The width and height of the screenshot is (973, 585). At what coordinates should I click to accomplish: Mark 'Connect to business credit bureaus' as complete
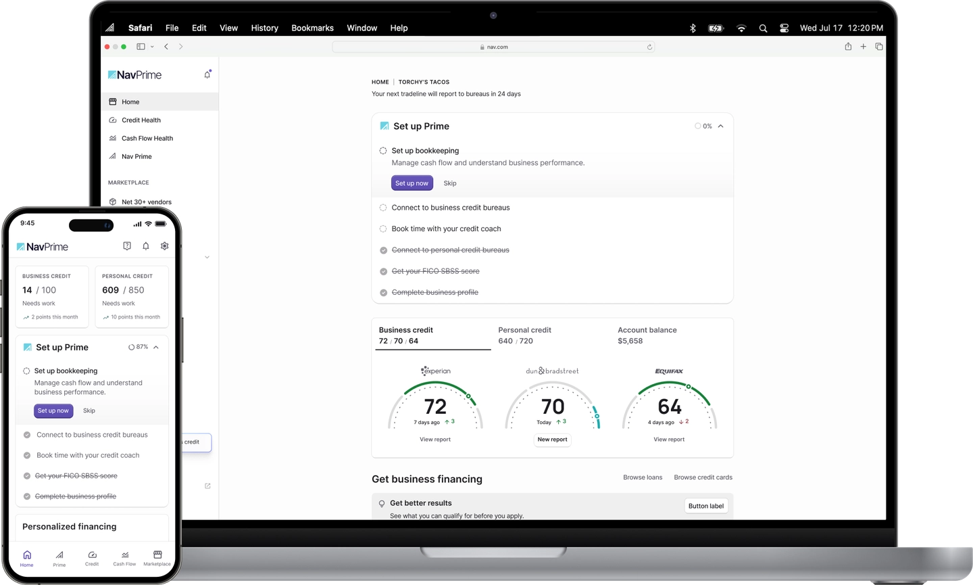pos(383,208)
